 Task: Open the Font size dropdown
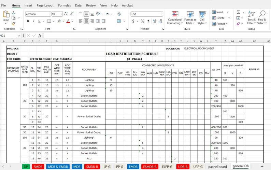pos(61,14)
